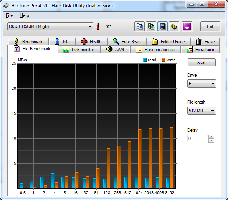This screenshot has width=228, height=200.
Task: Click the purple download arrow icon
Action: click(x=187, y=26)
